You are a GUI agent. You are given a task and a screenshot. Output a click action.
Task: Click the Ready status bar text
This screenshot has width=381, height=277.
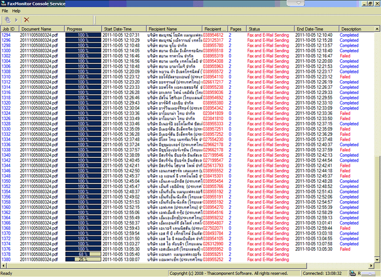point(7,273)
